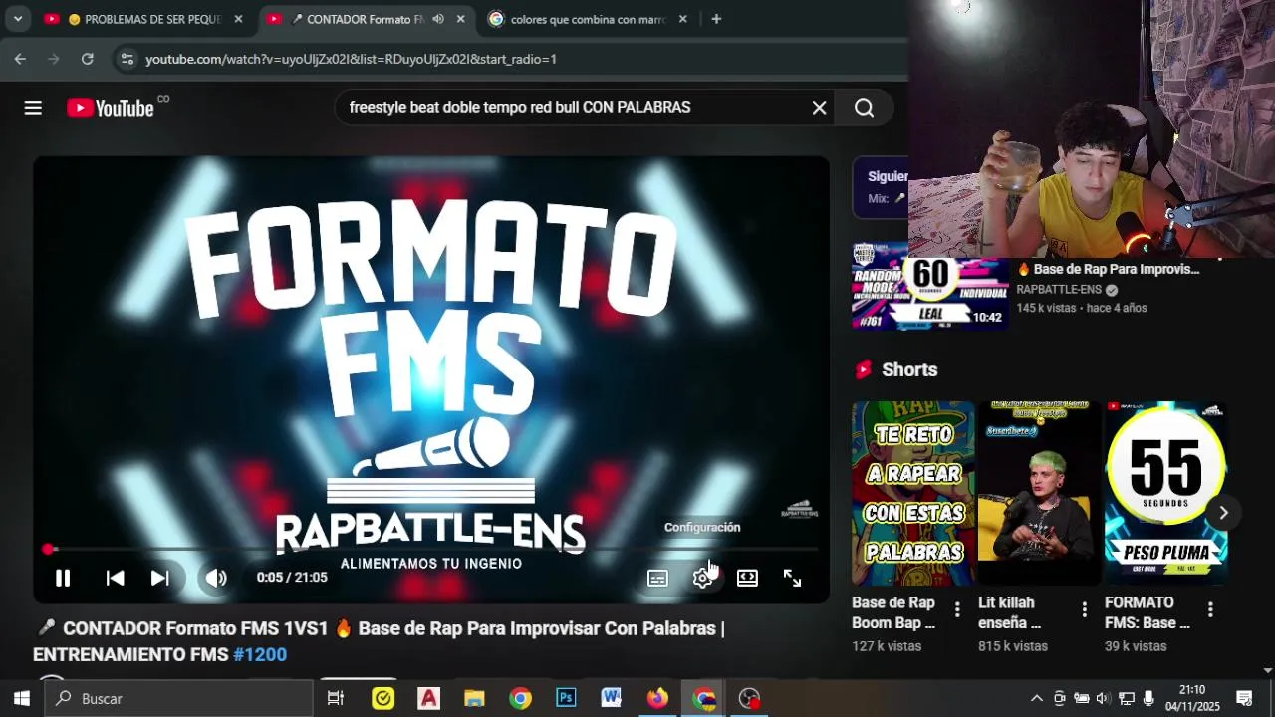Open Firefox from the taskbar
Image resolution: width=1275 pixels, height=717 pixels.
coord(657,698)
